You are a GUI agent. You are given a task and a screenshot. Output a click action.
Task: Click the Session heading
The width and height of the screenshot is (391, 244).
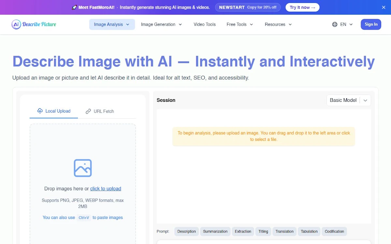166,100
